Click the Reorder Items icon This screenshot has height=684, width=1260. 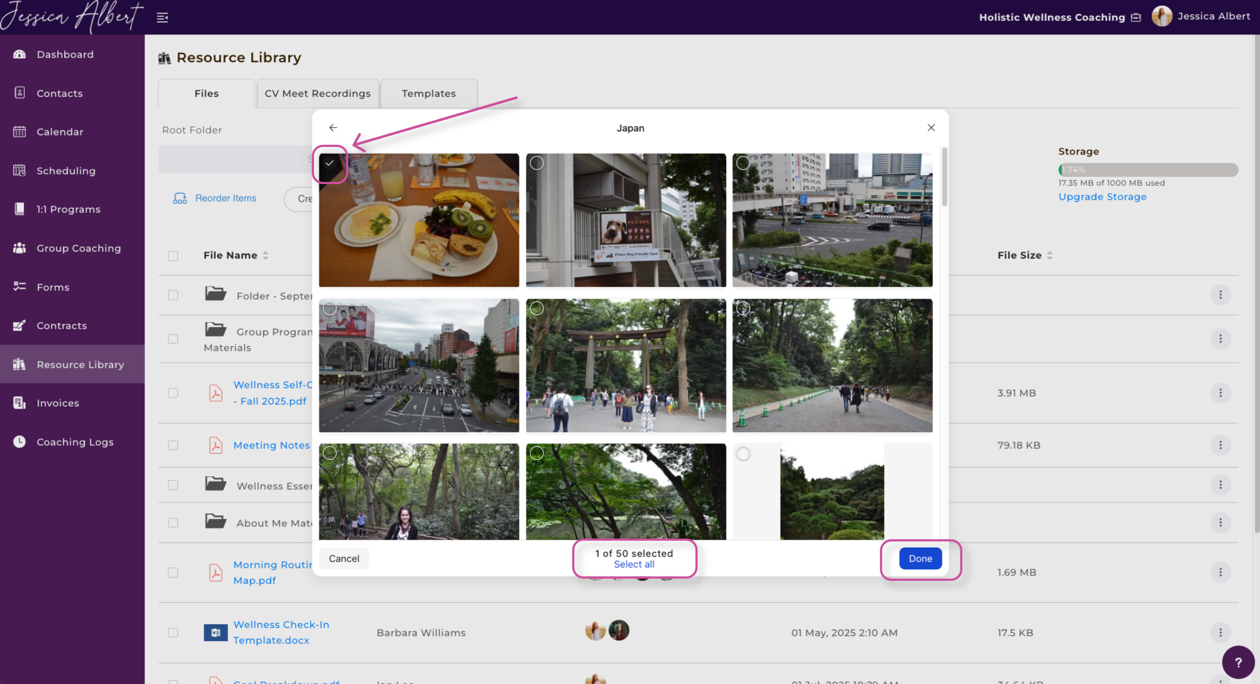click(179, 198)
